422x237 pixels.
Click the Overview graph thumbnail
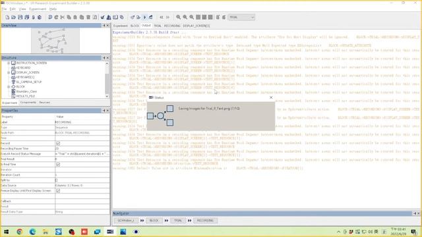pos(55,41)
